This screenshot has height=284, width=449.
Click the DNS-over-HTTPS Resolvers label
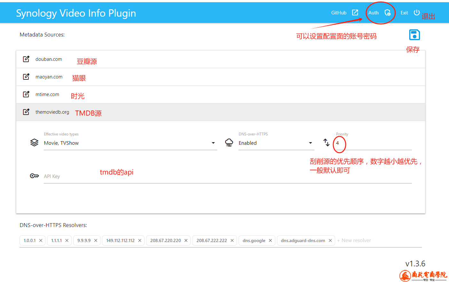tap(53, 225)
